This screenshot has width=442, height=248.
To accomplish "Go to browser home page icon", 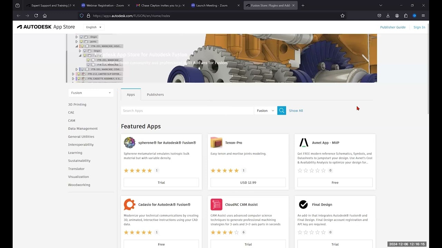I will tap(45, 15).
